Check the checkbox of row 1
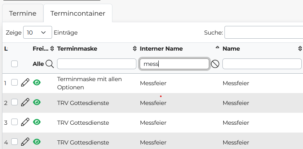The height and width of the screenshot is (149, 303). tap(14, 83)
